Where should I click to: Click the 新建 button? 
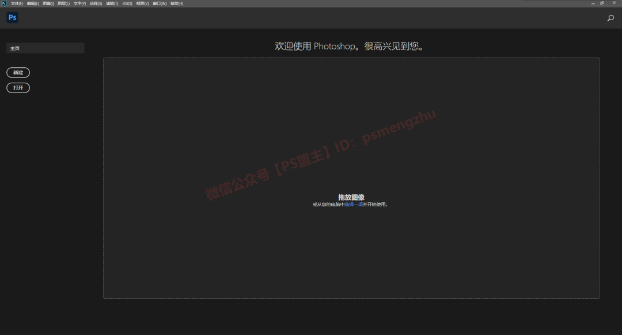click(x=18, y=72)
